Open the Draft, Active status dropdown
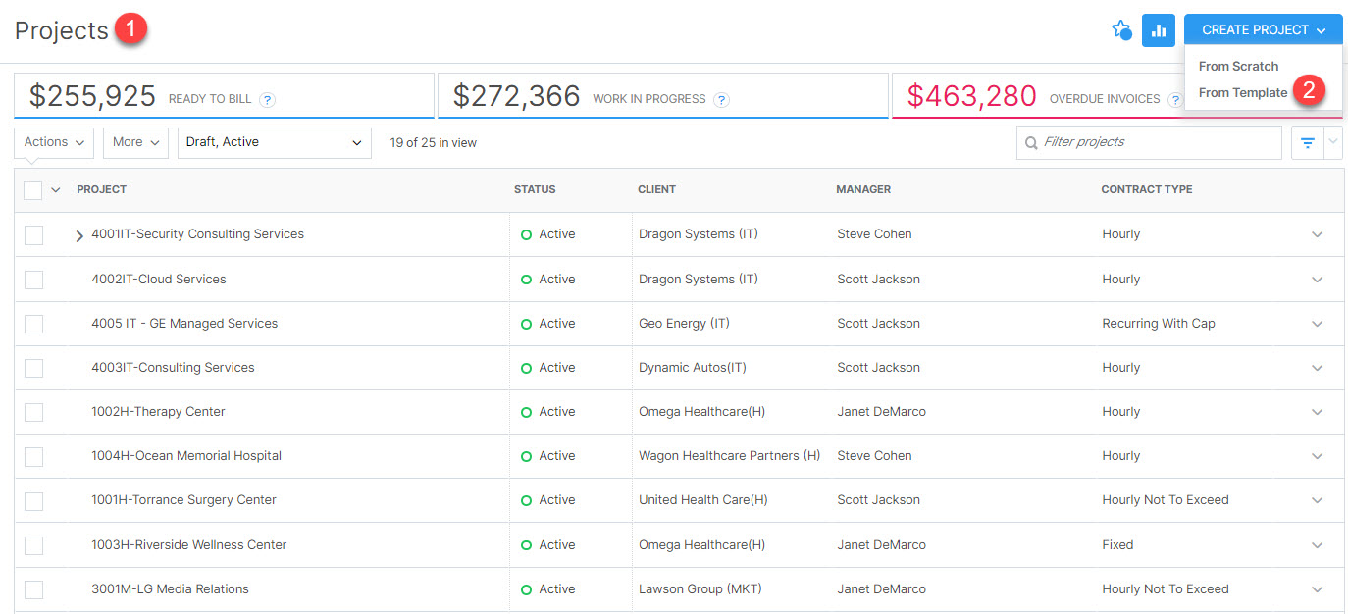1348x614 pixels. [x=274, y=142]
